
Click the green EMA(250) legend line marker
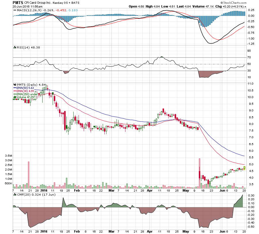[x=15, y=94]
